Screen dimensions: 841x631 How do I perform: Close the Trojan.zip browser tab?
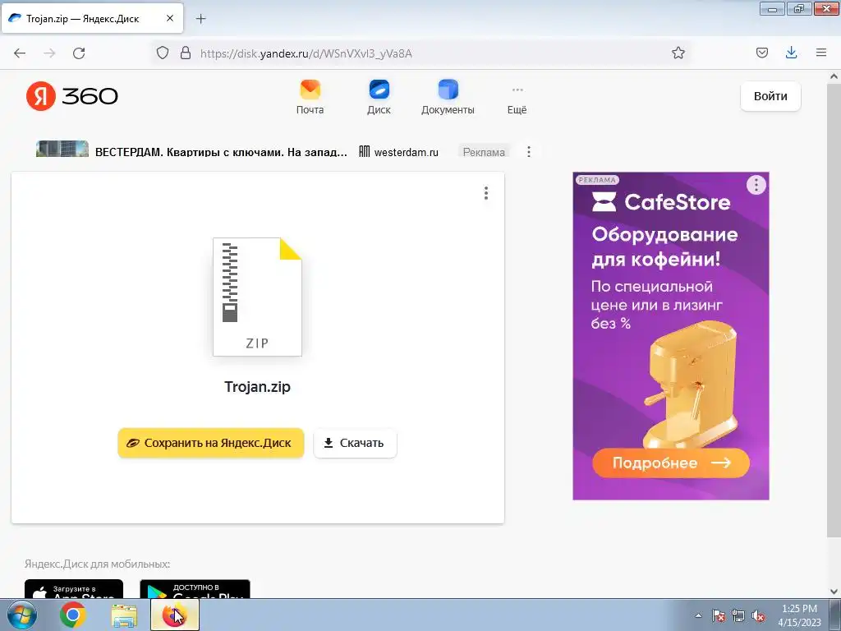point(169,18)
